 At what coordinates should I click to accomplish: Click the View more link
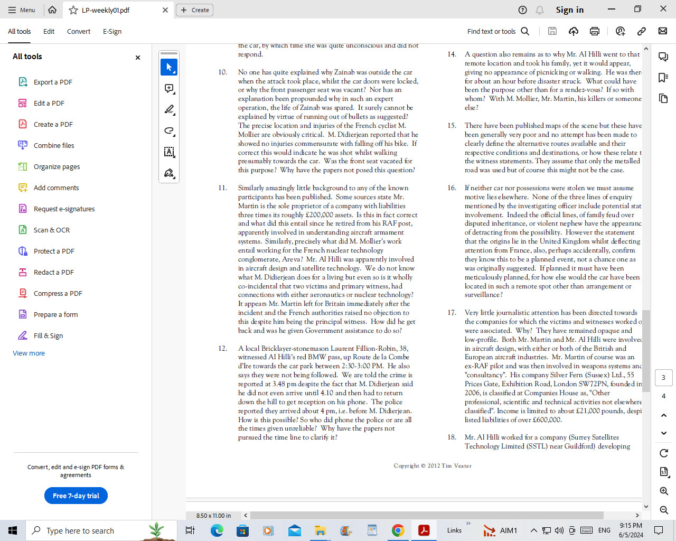[29, 353]
